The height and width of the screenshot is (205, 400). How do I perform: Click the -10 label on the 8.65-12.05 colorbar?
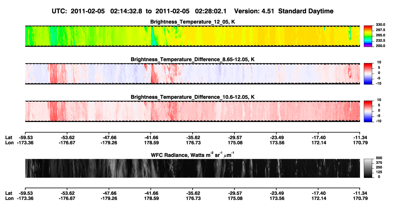click(379, 83)
